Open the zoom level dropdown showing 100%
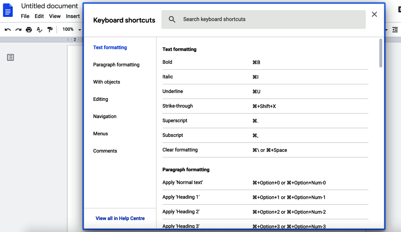 click(68, 29)
